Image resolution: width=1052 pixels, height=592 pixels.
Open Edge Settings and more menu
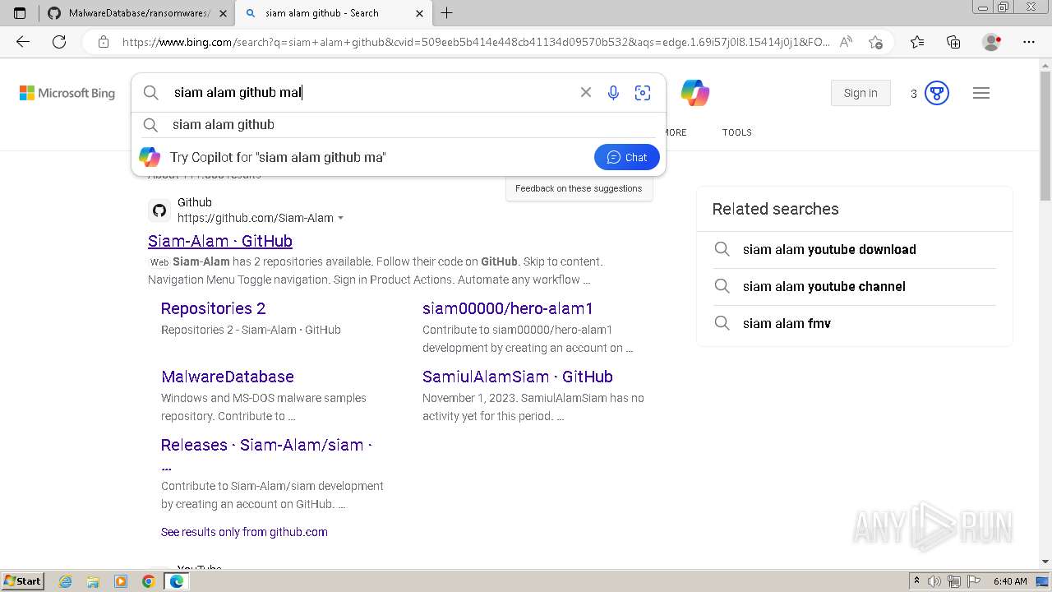tap(1029, 42)
